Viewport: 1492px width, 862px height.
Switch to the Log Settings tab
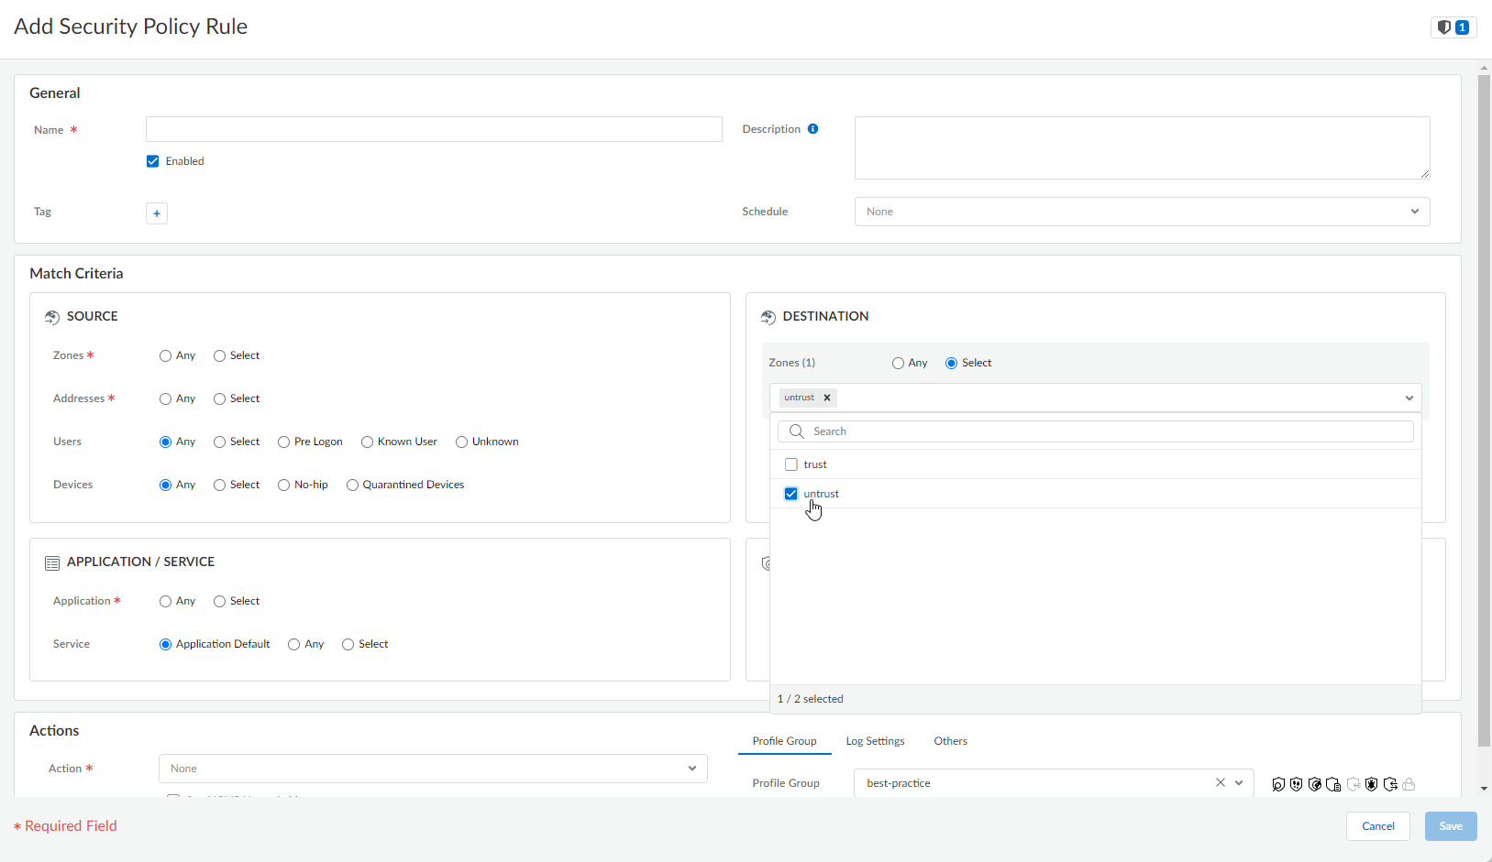pyautogui.click(x=875, y=741)
